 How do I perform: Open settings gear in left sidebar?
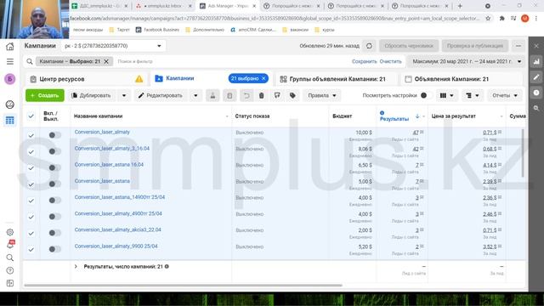click(x=10, y=232)
